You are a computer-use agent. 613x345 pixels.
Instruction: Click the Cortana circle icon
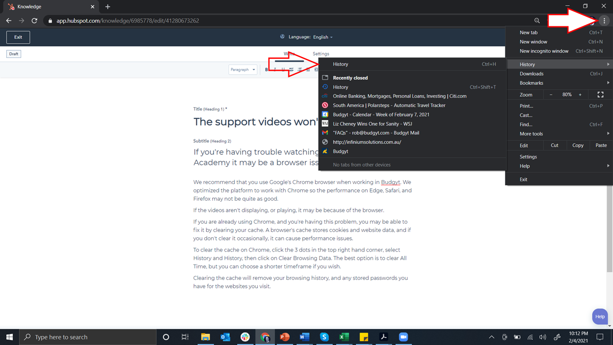[x=166, y=337]
